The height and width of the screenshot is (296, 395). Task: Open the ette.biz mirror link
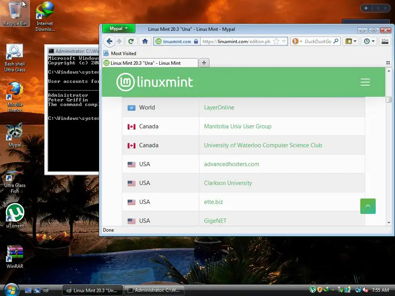pos(213,202)
